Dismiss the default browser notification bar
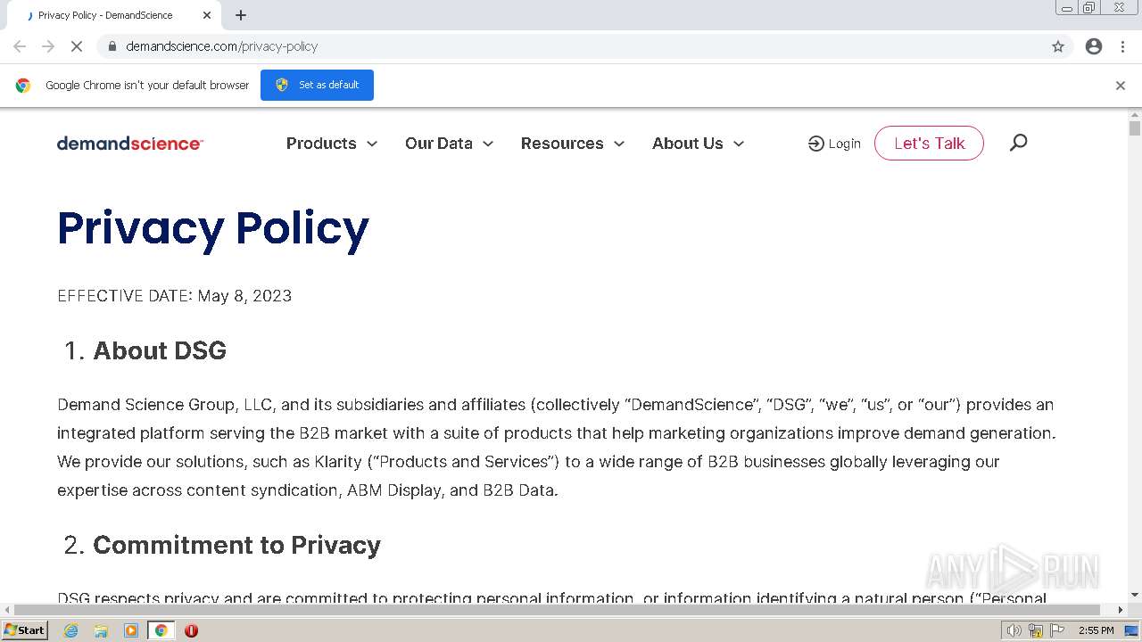This screenshot has width=1142, height=642. [1121, 86]
